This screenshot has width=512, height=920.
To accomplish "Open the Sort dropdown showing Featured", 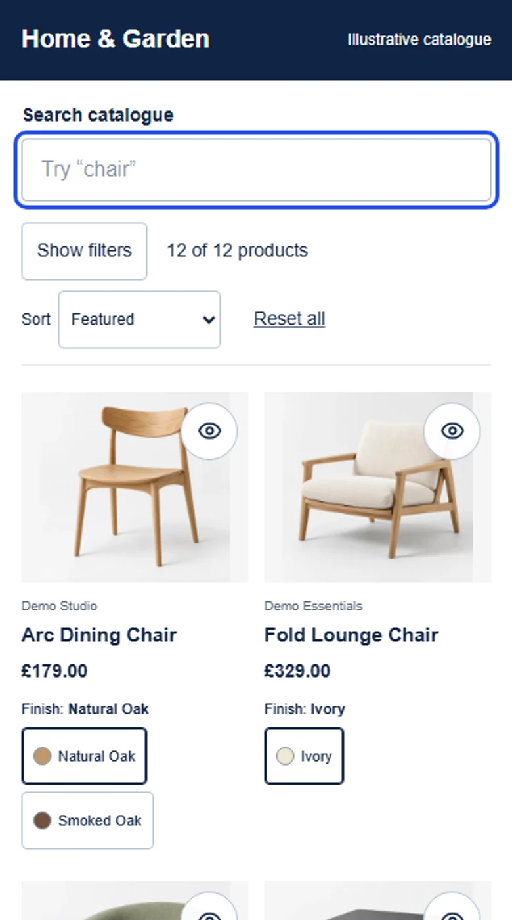I will [139, 319].
